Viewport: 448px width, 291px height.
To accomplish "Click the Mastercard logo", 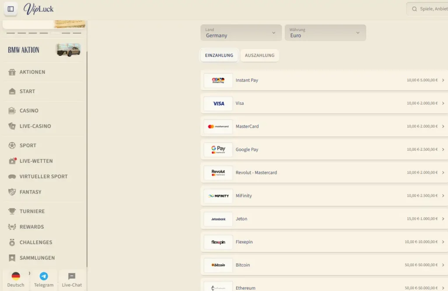I will pyautogui.click(x=218, y=127).
